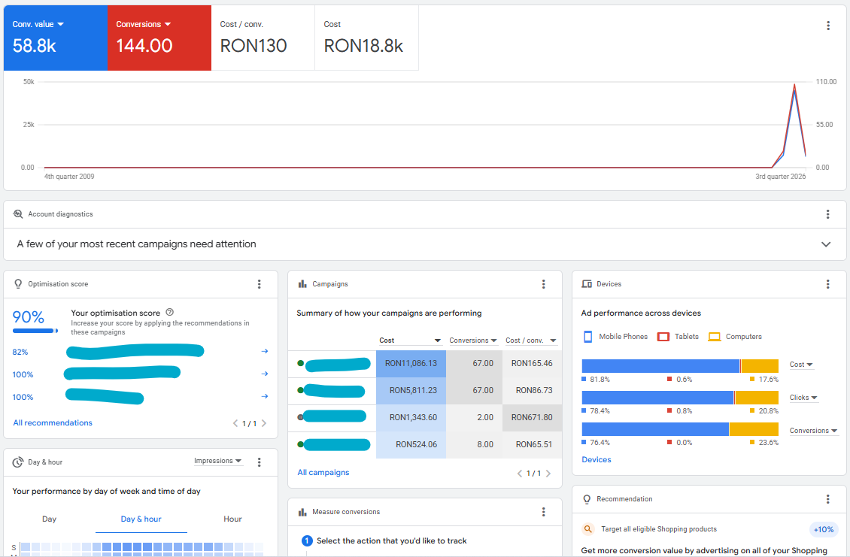Open Devices Cost metric dropdown
Viewport: 850px width, 557px height.
(x=801, y=365)
